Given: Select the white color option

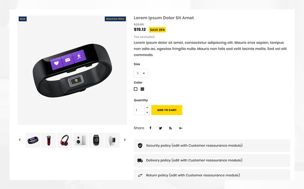Looking at the screenshot, I should 135,89.
